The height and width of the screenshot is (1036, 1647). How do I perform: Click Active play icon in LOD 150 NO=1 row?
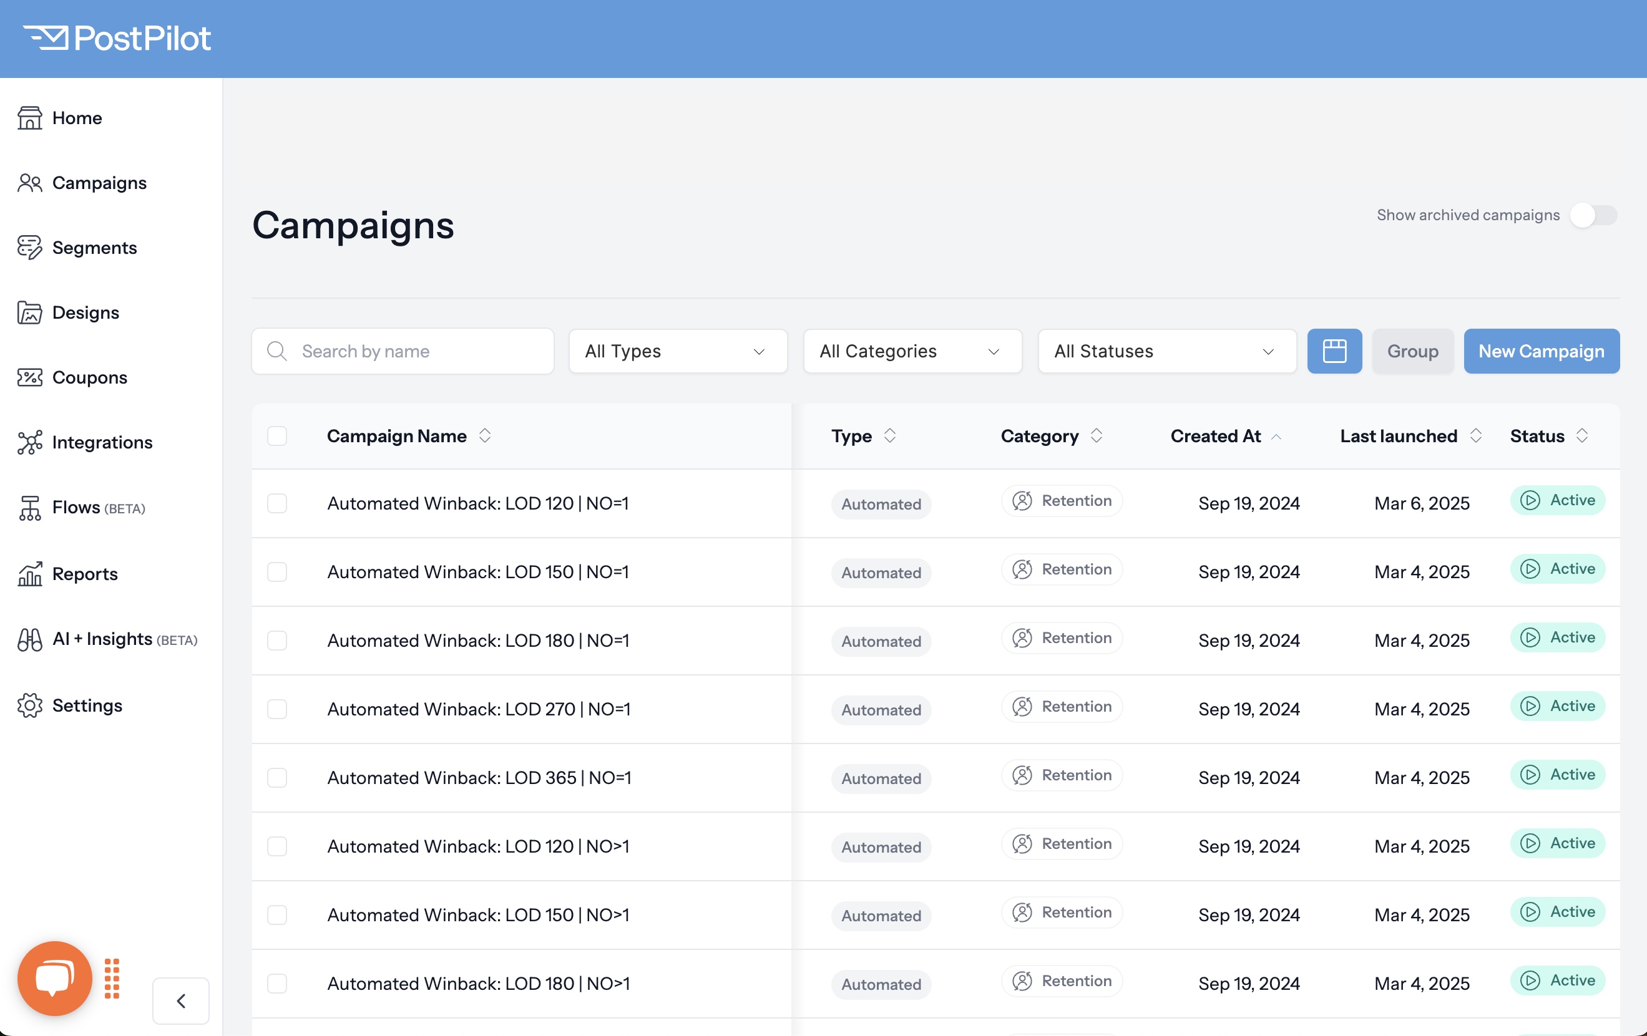[x=1530, y=569]
